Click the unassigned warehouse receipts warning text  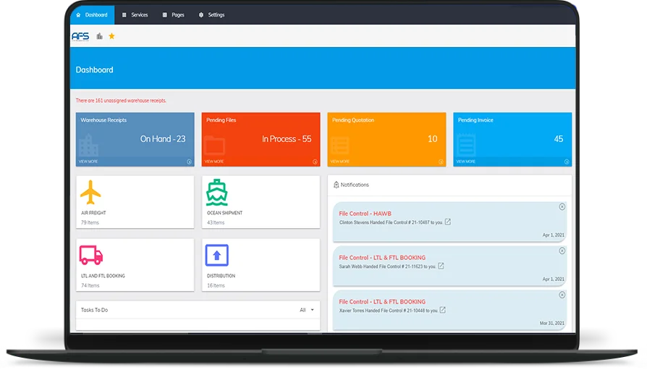(121, 101)
